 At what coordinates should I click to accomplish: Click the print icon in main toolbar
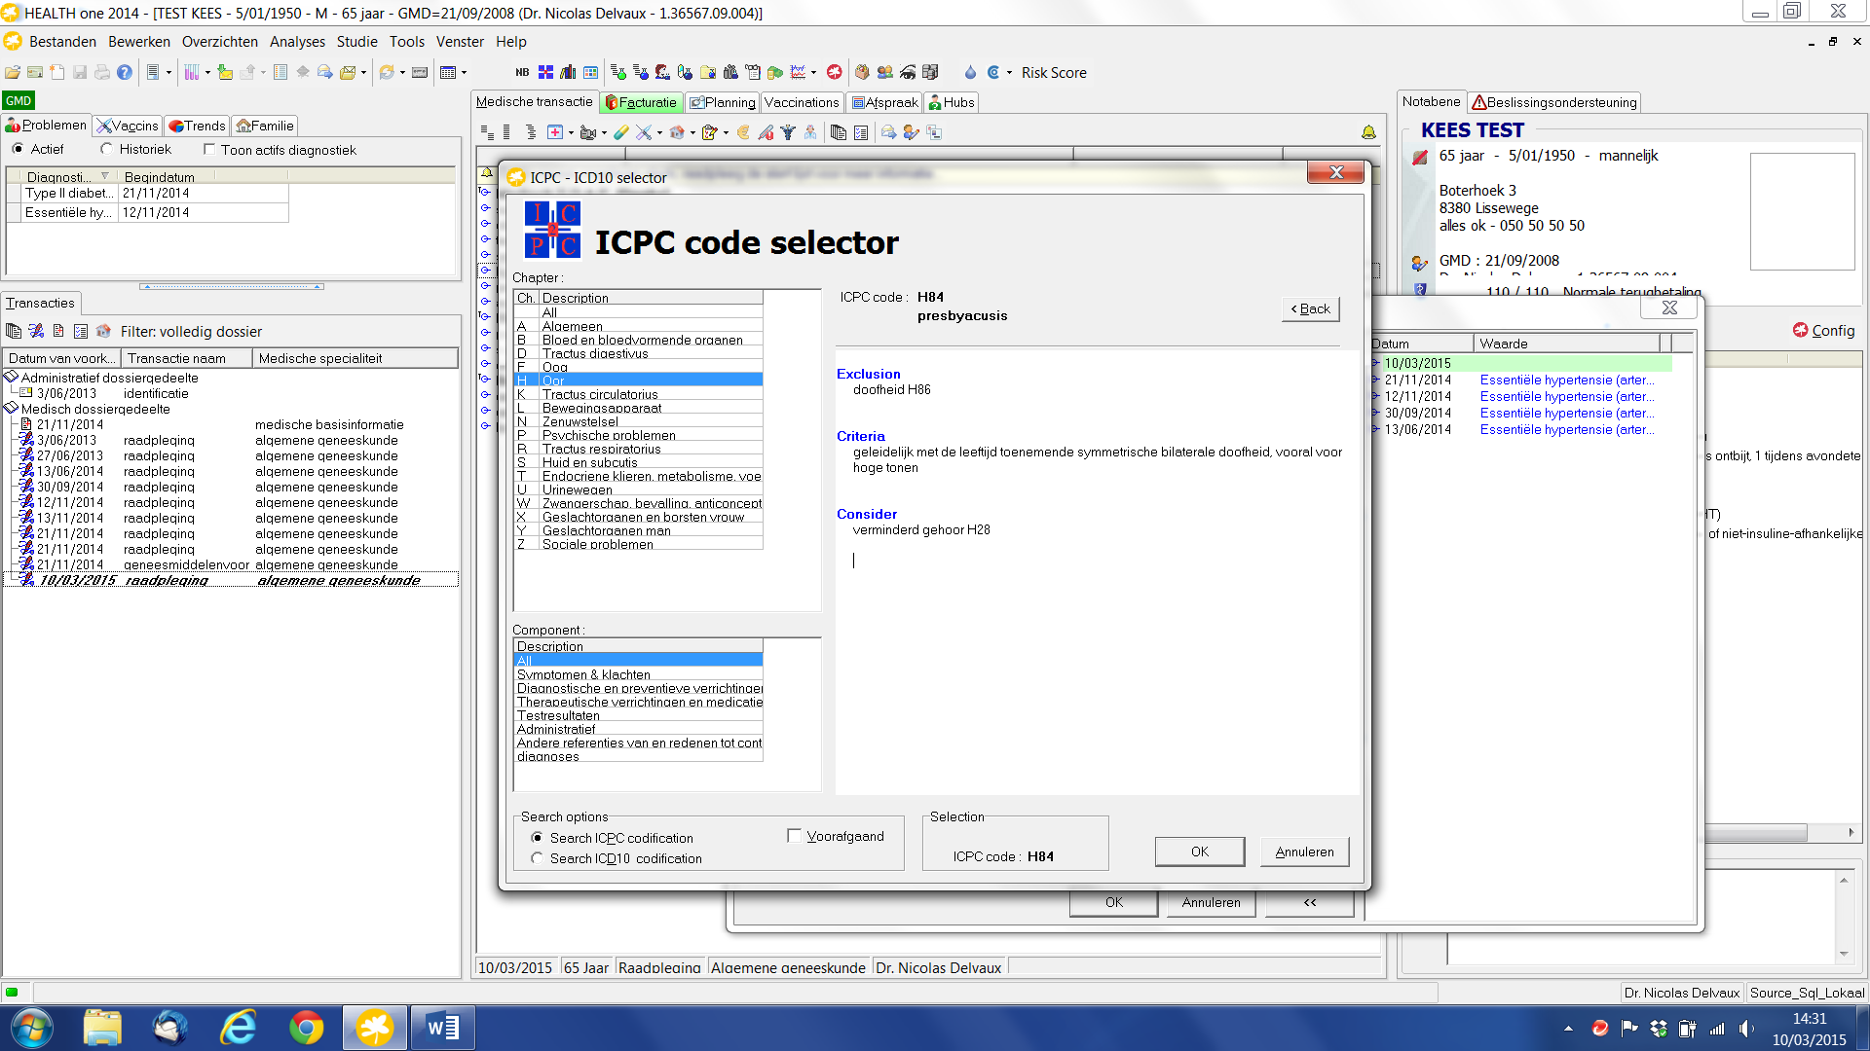102,72
